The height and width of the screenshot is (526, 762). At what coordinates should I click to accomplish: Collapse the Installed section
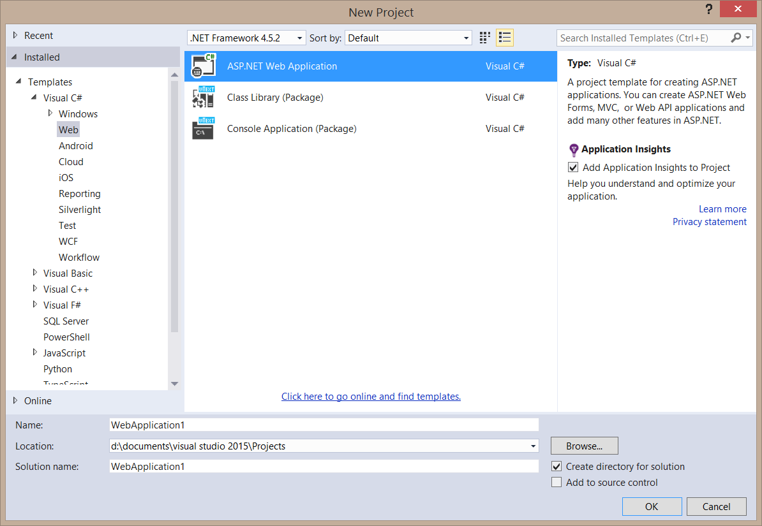(x=14, y=57)
